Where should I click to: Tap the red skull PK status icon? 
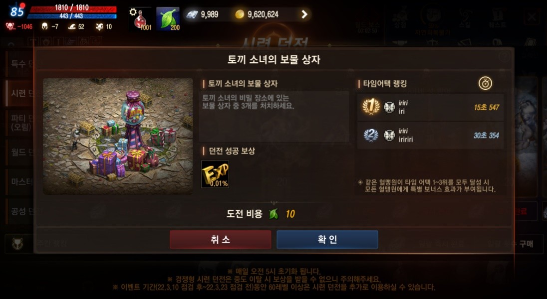coord(10,26)
